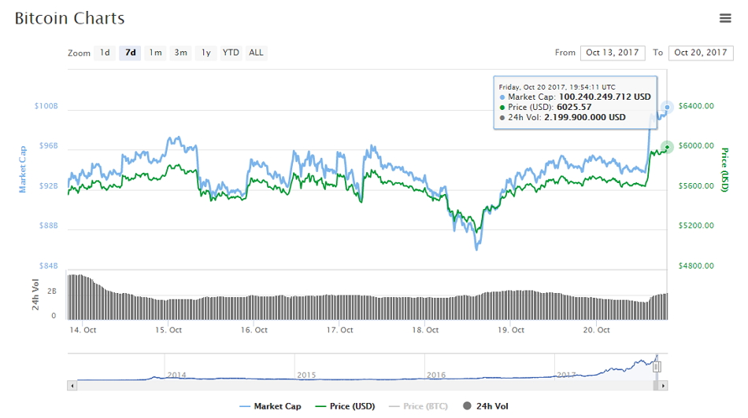
Task: Click the Bitcoin Charts title
Action: pyautogui.click(x=69, y=18)
